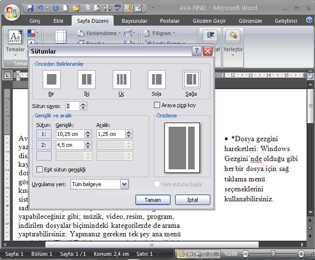This screenshot has height=260, width=315.
Task: Quick print the document
Action: (x=108, y=8)
